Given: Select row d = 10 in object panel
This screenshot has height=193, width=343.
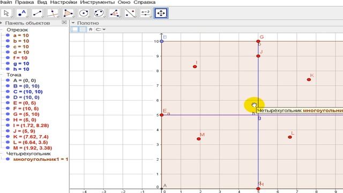Looking at the screenshot, I should [x=21, y=53].
